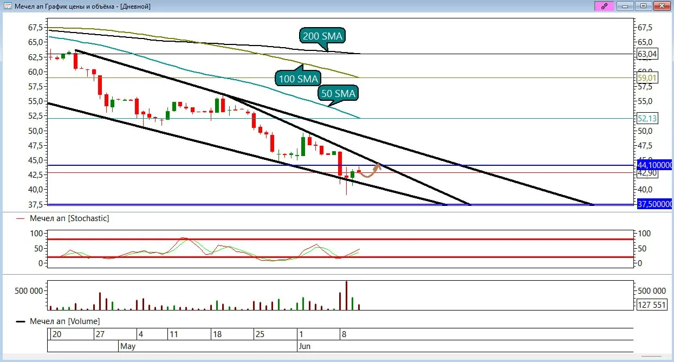Restore down the chart window
This screenshot has width=674, height=362.
coord(643,6)
